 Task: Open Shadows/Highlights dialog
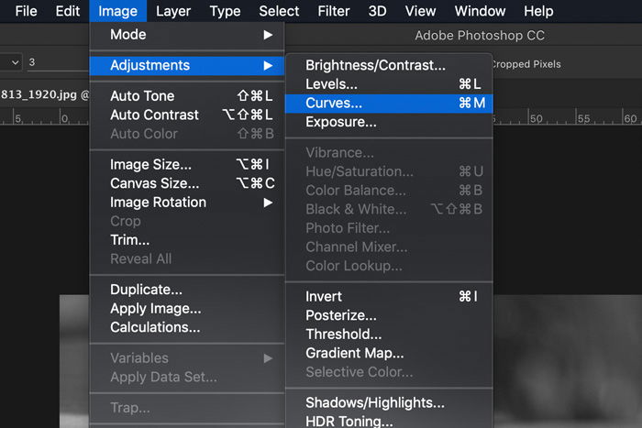tap(389, 402)
